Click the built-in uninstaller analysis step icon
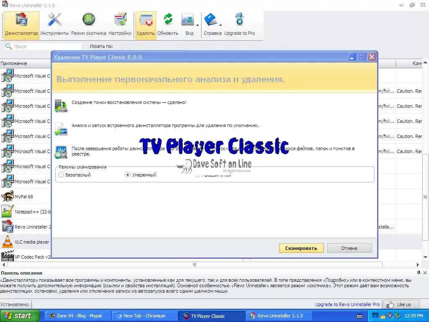The image size is (429, 322). (x=61, y=129)
